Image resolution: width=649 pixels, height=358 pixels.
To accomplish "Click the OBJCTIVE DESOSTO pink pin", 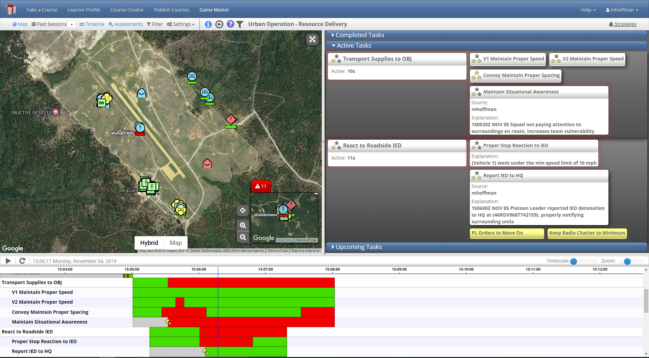I will click(56, 112).
